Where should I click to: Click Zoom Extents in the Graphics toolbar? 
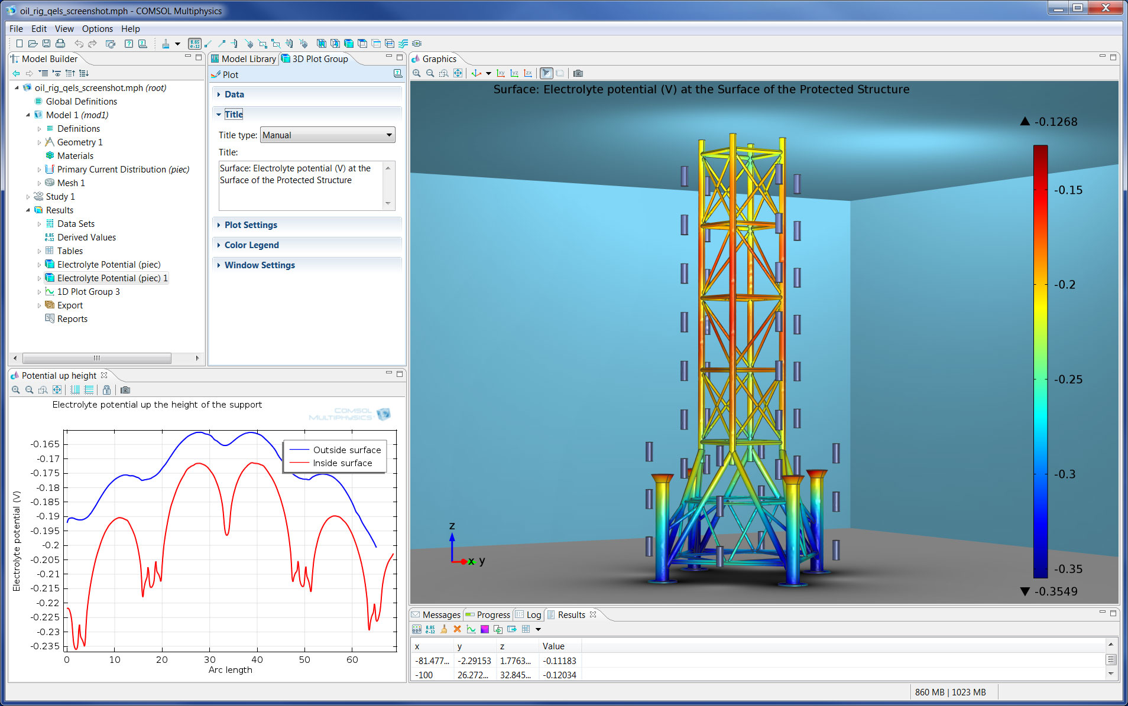click(x=458, y=73)
